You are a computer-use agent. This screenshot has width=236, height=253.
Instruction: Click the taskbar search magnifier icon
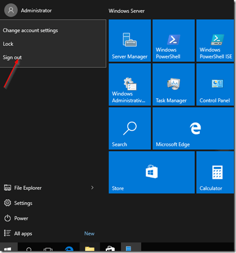click(x=29, y=249)
